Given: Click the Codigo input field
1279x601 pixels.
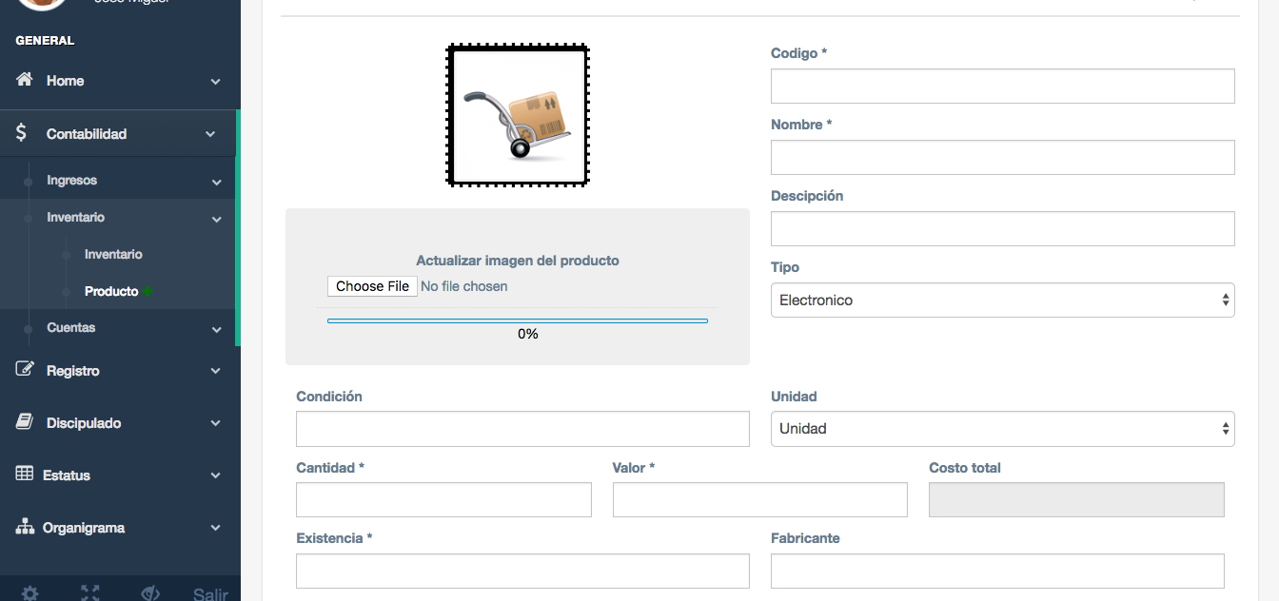Looking at the screenshot, I should (x=1002, y=86).
